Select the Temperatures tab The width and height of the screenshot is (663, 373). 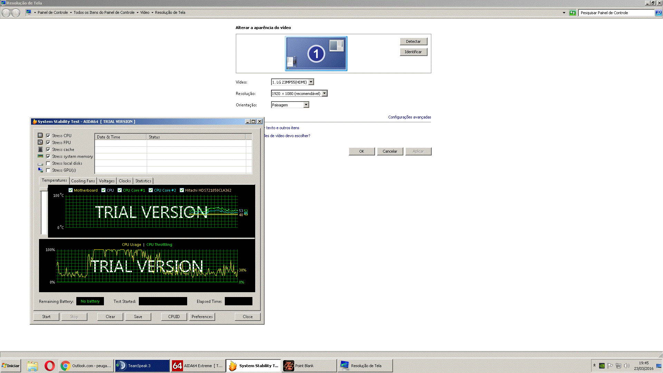[x=54, y=180]
